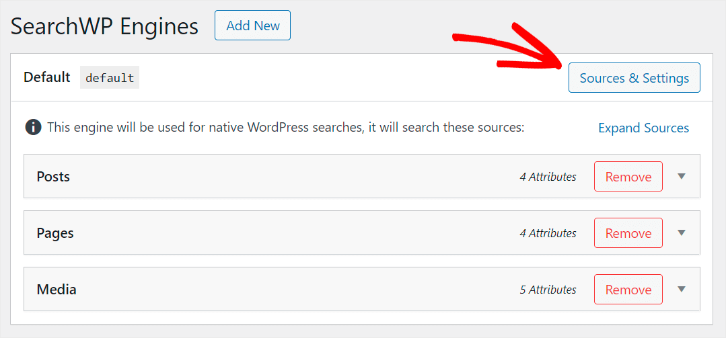This screenshot has height=338, width=726.
Task: Click the SearchWP Engines heading
Action: [105, 26]
